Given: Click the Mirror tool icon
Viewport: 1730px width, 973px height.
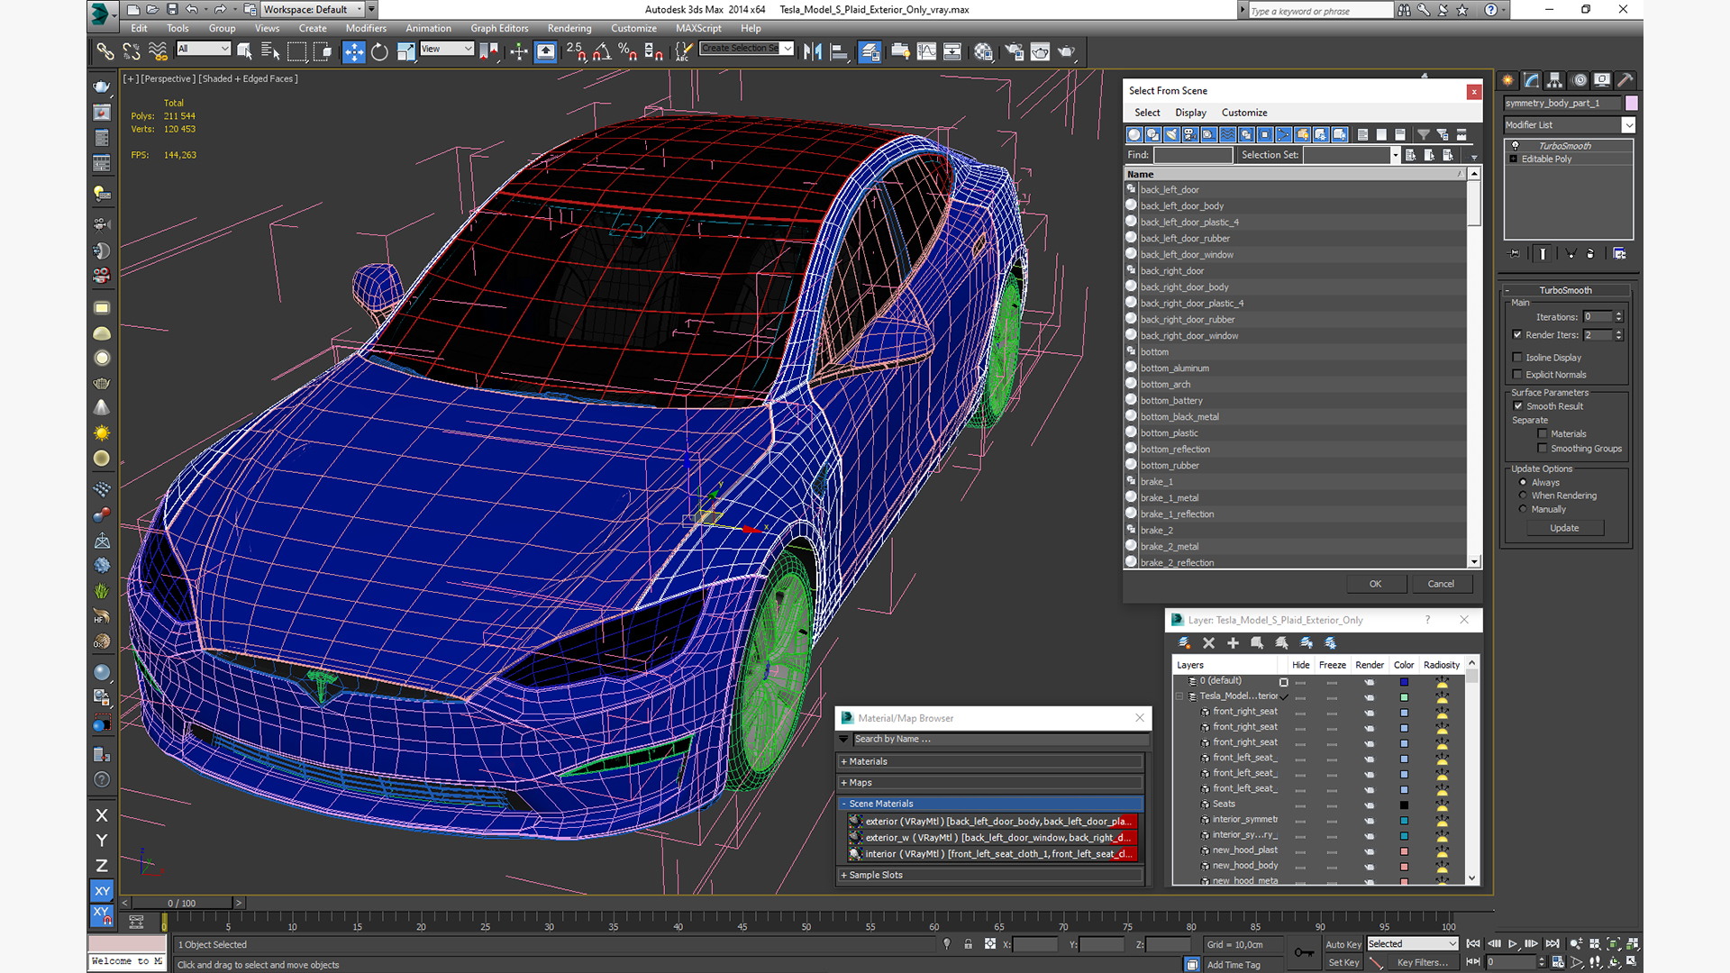Looking at the screenshot, I should click(813, 51).
